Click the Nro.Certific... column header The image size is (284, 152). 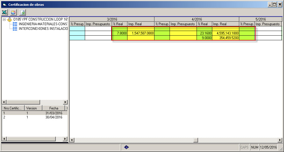[13, 108]
